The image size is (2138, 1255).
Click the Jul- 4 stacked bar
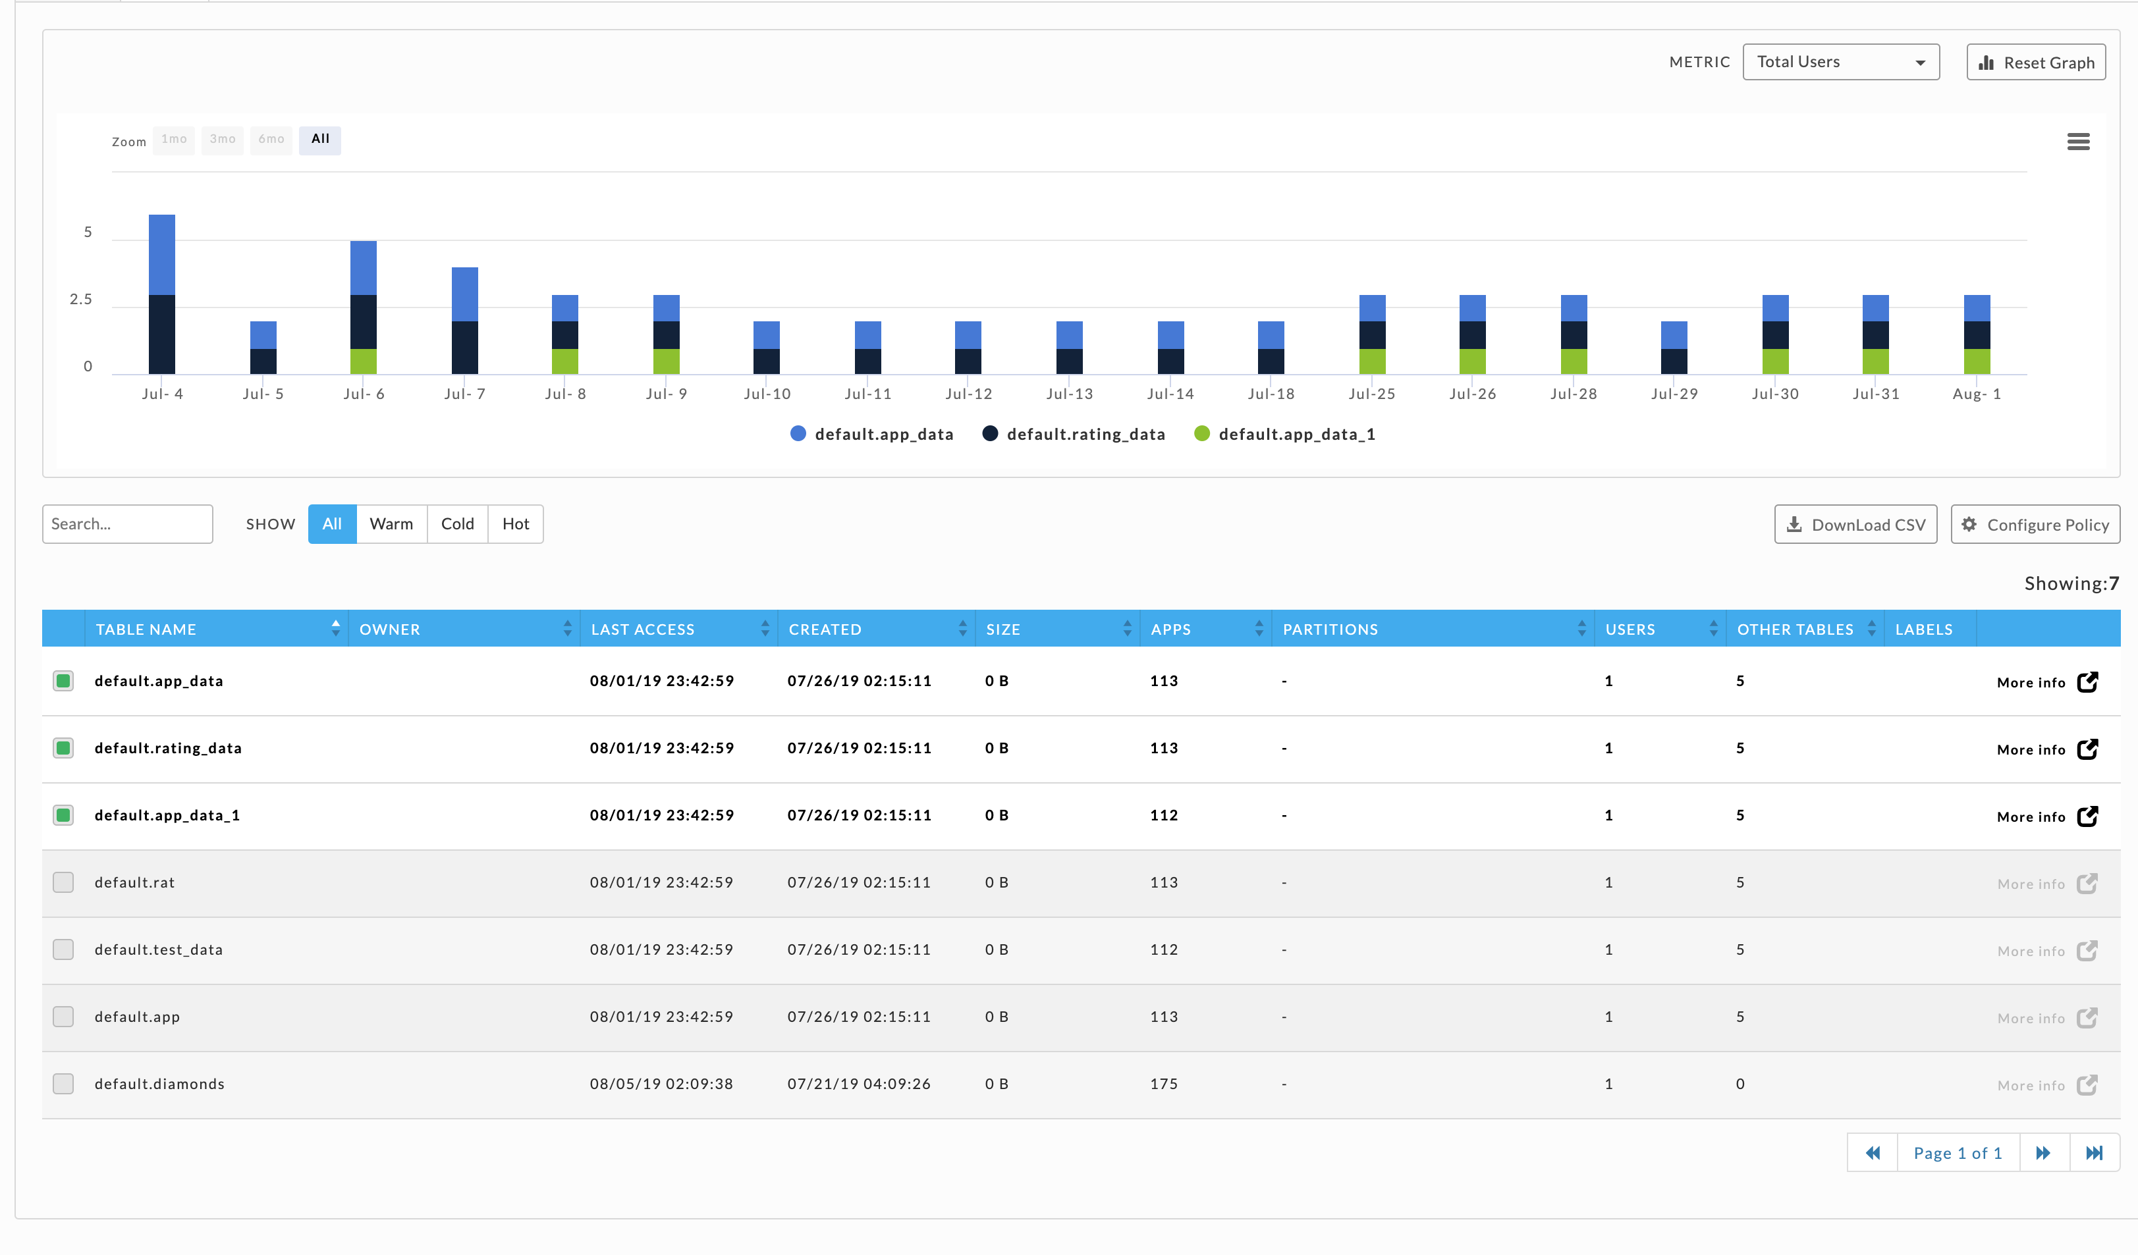pos(162,294)
